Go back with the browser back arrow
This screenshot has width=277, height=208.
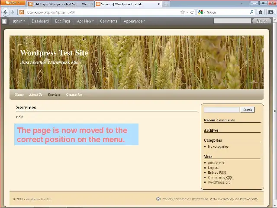click(x=5, y=12)
